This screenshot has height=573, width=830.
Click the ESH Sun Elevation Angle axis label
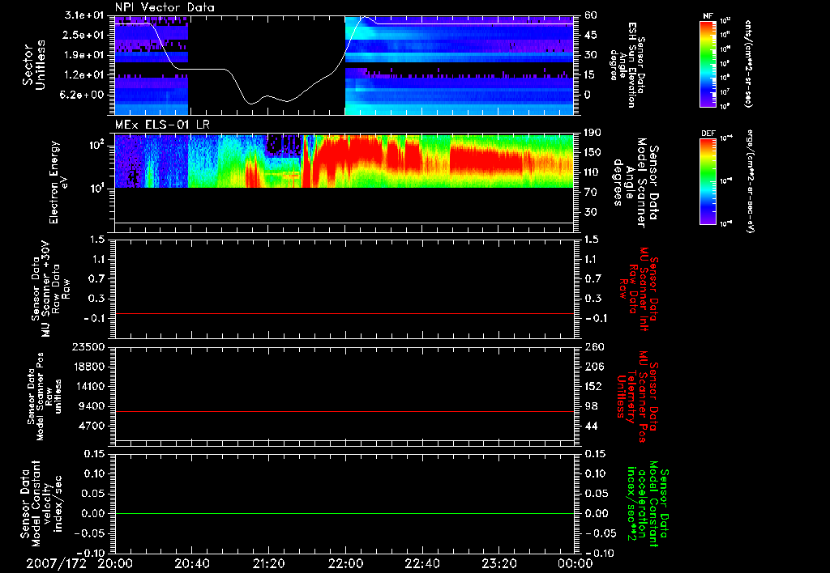627,65
